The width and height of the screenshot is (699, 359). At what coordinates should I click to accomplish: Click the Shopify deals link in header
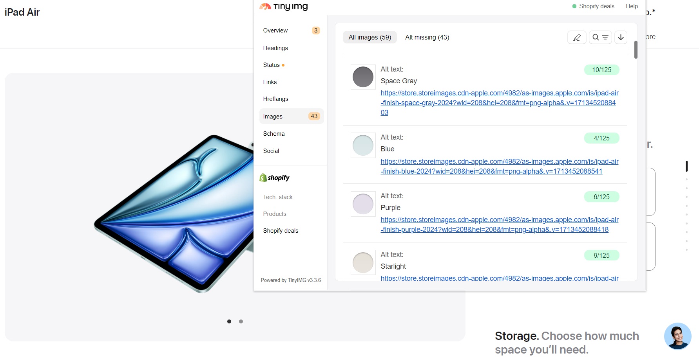coord(596,6)
